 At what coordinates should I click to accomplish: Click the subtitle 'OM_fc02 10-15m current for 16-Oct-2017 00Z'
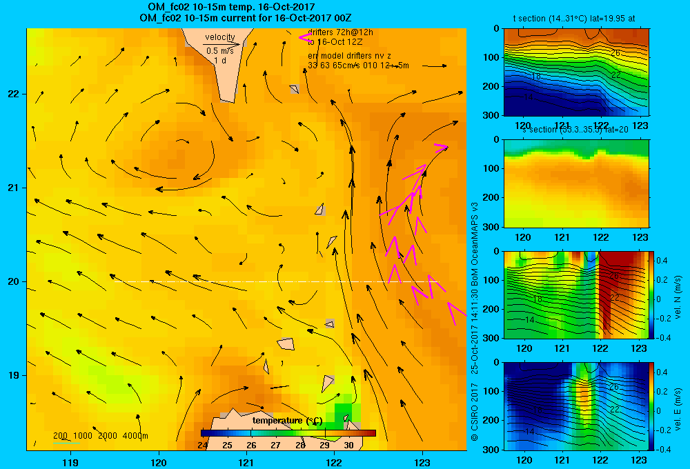(245, 18)
